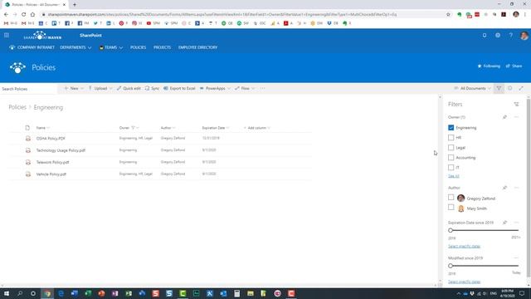The width and height of the screenshot is (531, 299).
Task: Click Export to Excel
Action: [x=179, y=89]
